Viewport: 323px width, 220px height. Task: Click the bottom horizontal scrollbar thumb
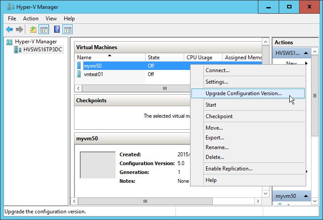pyautogui.click(x=145, y=201)
